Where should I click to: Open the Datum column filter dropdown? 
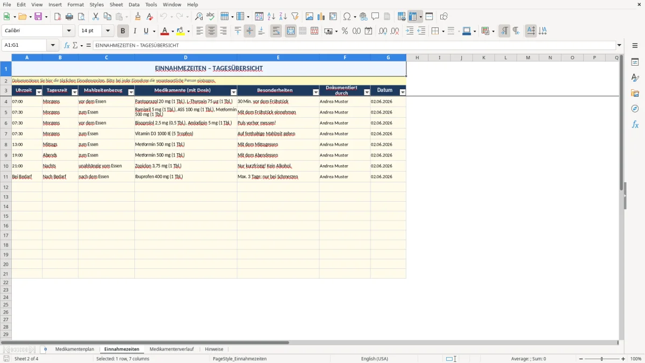coord(403,92)
